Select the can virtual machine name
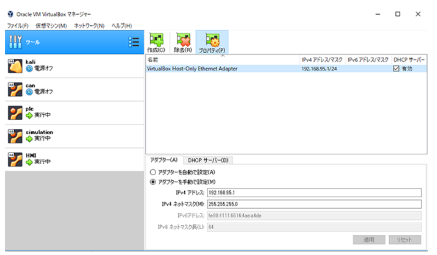 pyautogui.click(x=30, y=85)
